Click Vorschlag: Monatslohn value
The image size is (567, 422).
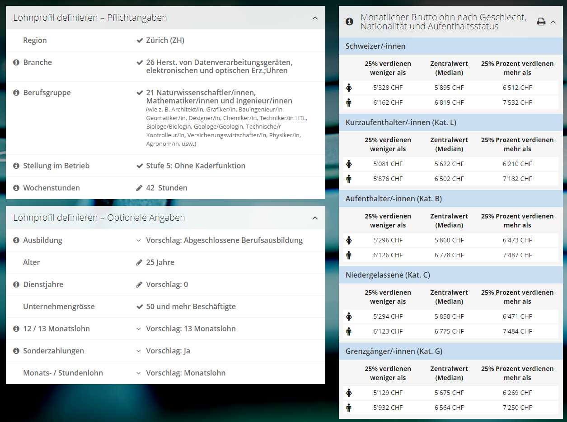(186, 373)
